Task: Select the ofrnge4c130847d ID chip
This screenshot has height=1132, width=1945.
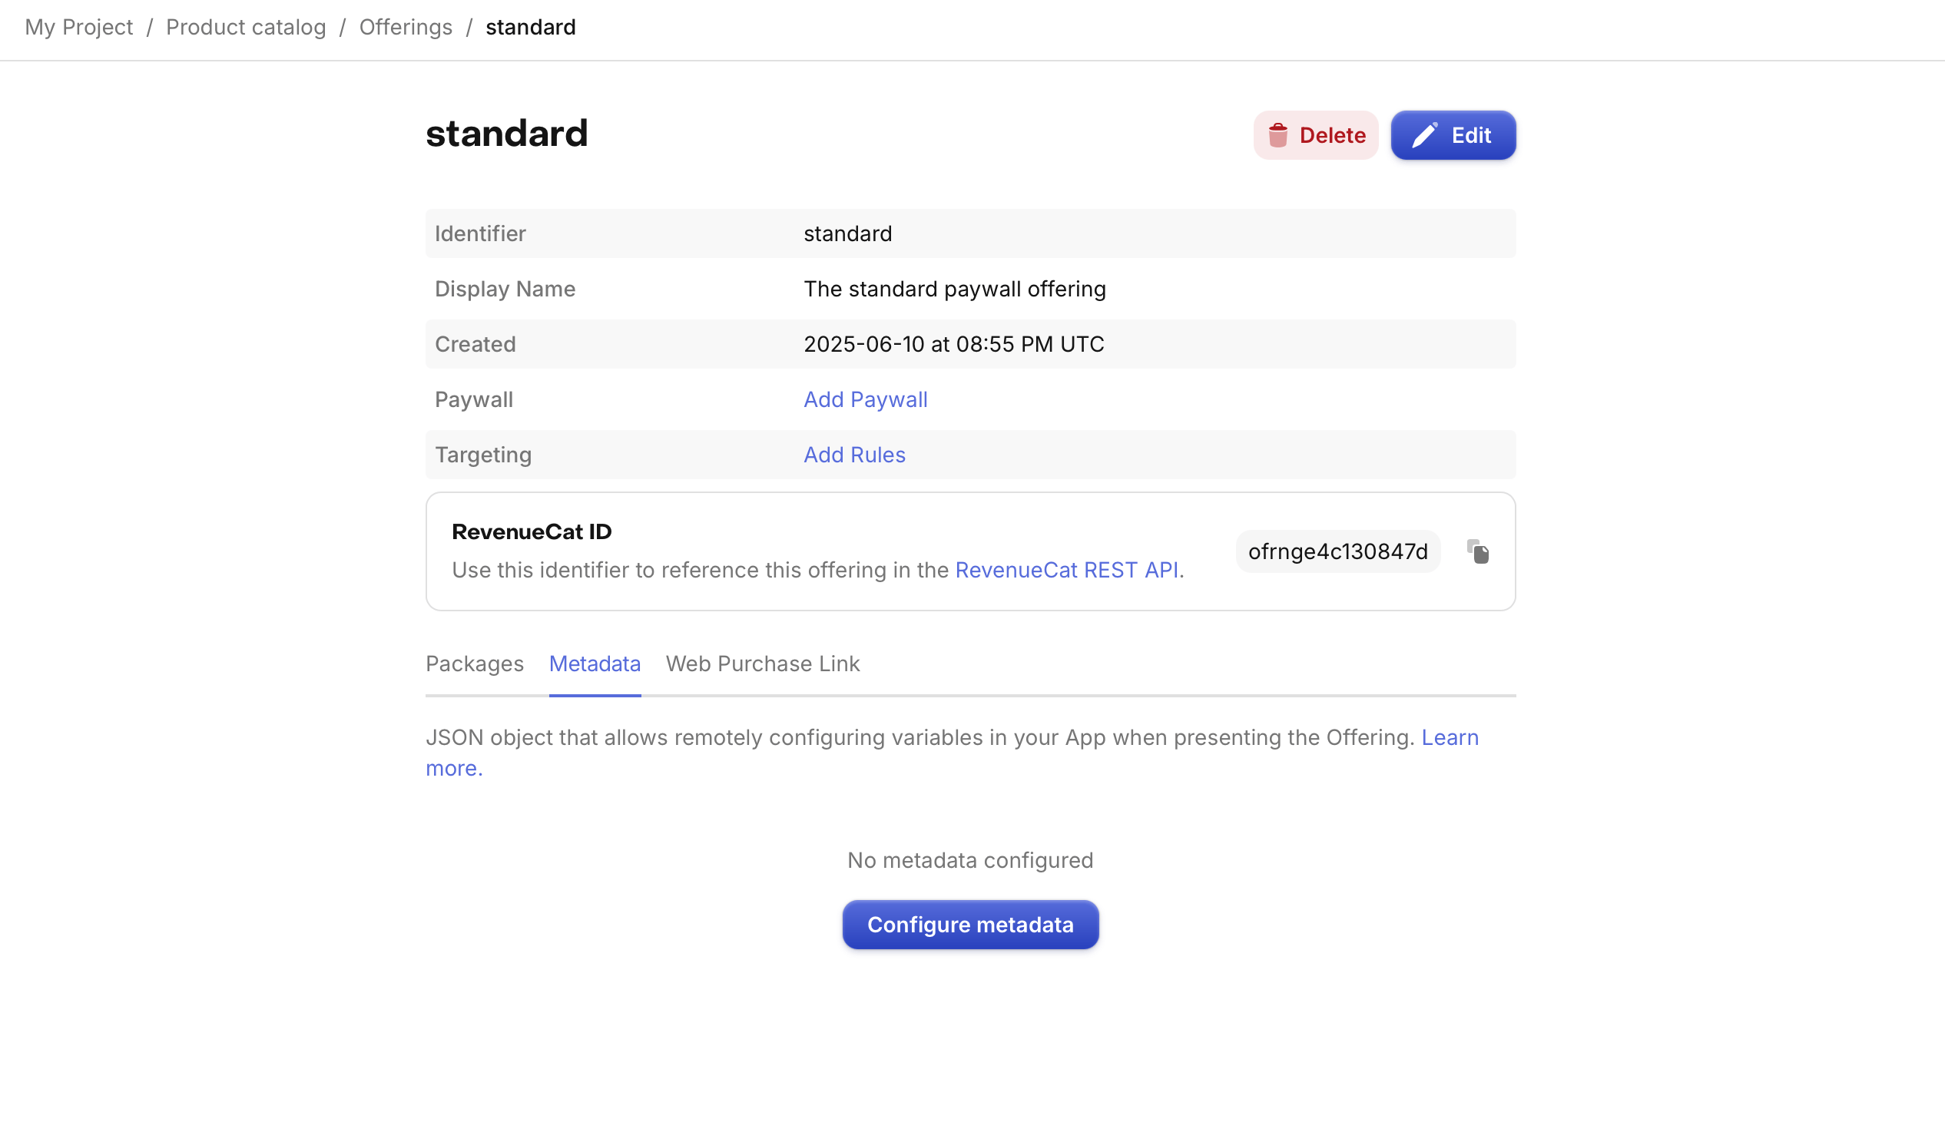Action: tap(1337, 551)
